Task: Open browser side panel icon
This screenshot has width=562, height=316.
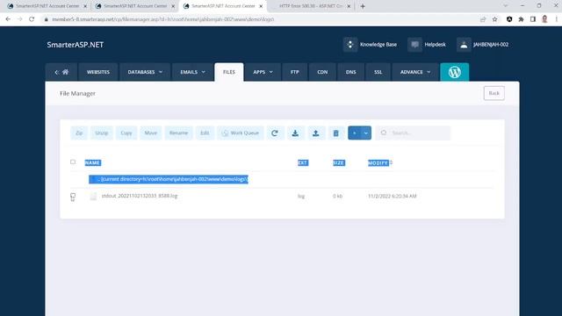Action: (x=533, y=19)
